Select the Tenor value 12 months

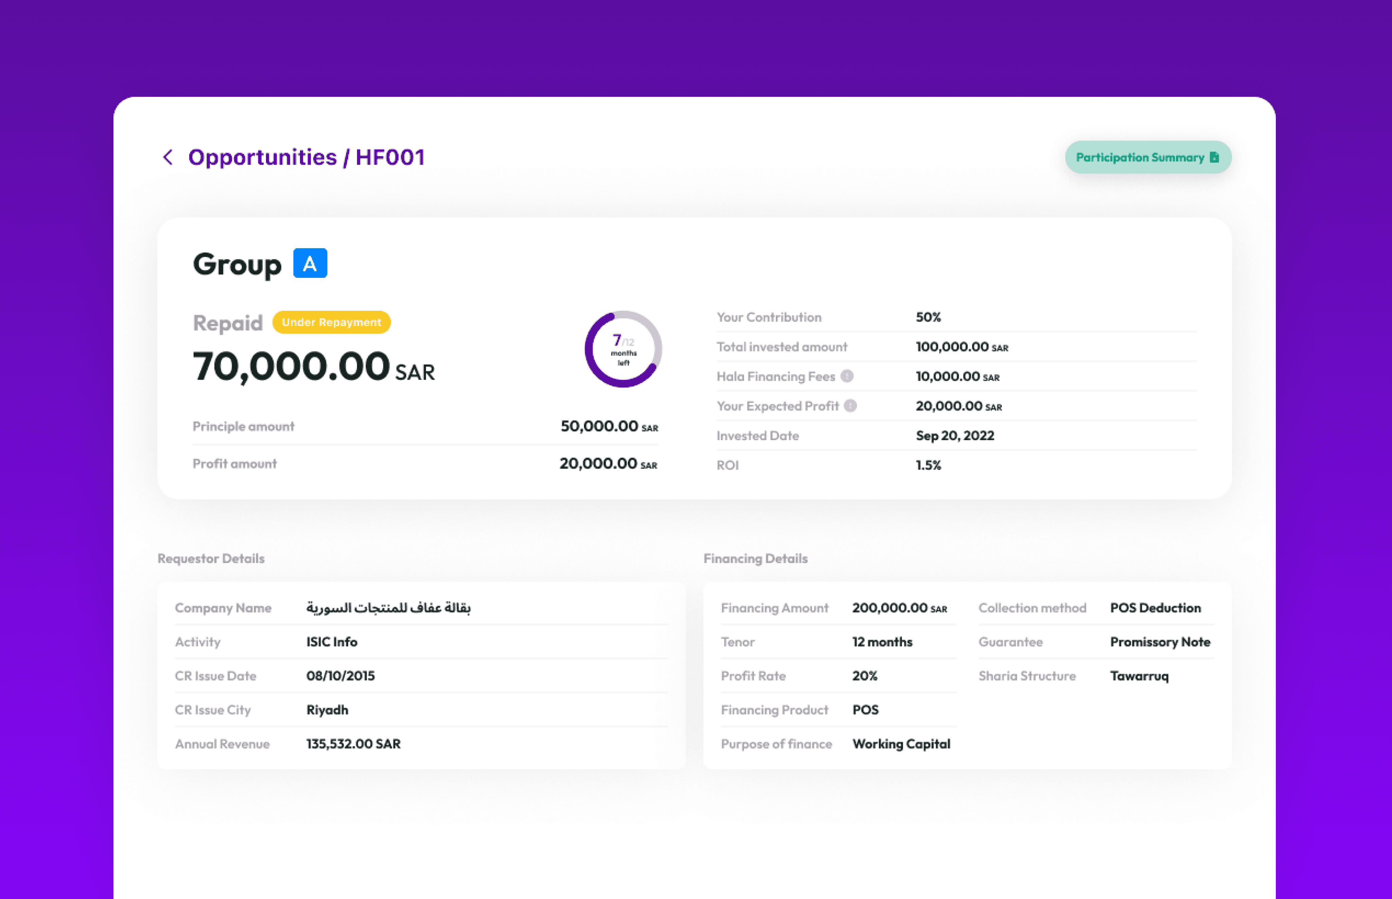882,642
